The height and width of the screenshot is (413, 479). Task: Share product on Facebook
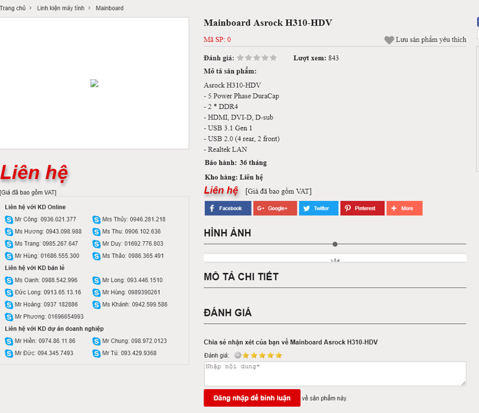tap(228, 208)
